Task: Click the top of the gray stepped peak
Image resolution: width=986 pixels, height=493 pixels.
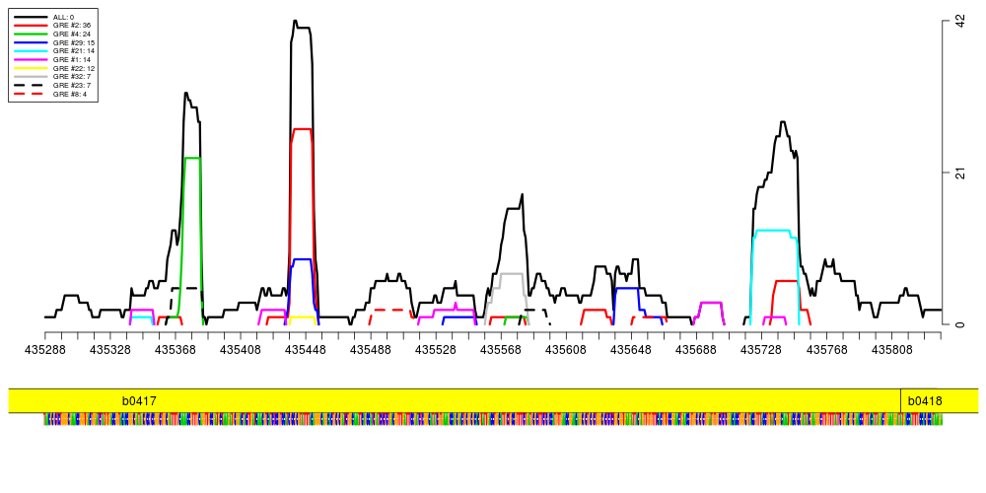Action: click(512, 273)
